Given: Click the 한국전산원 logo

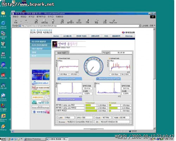Looking at the screenshot, I should (128, 32).
